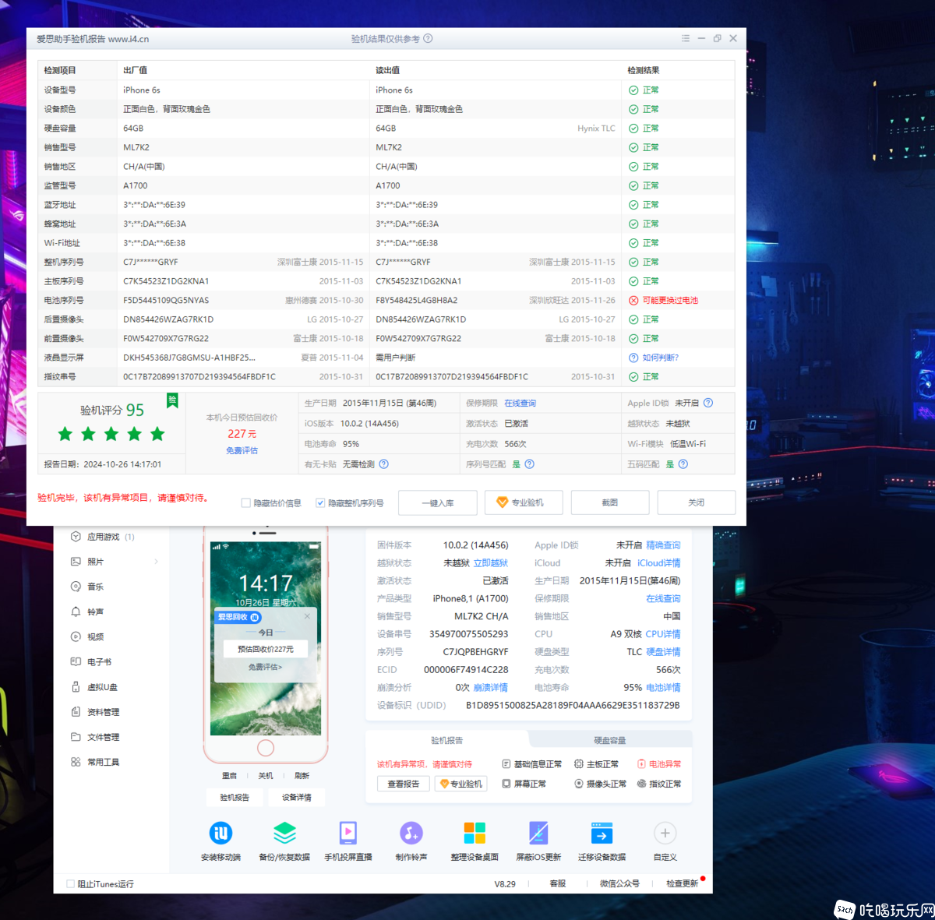Toggle 隐藏估价信息 checkbox
Image resolution: width=935 pixels, height=920 pixels.
coord(246,503)
